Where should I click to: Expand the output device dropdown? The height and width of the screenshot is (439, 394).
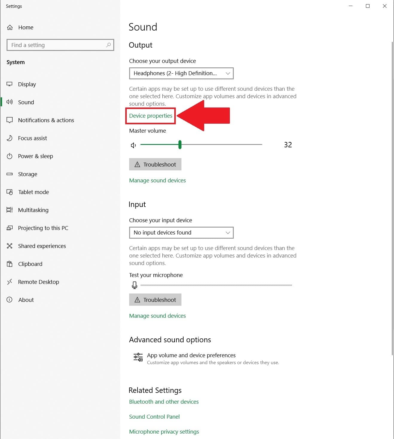coord(181,73)
